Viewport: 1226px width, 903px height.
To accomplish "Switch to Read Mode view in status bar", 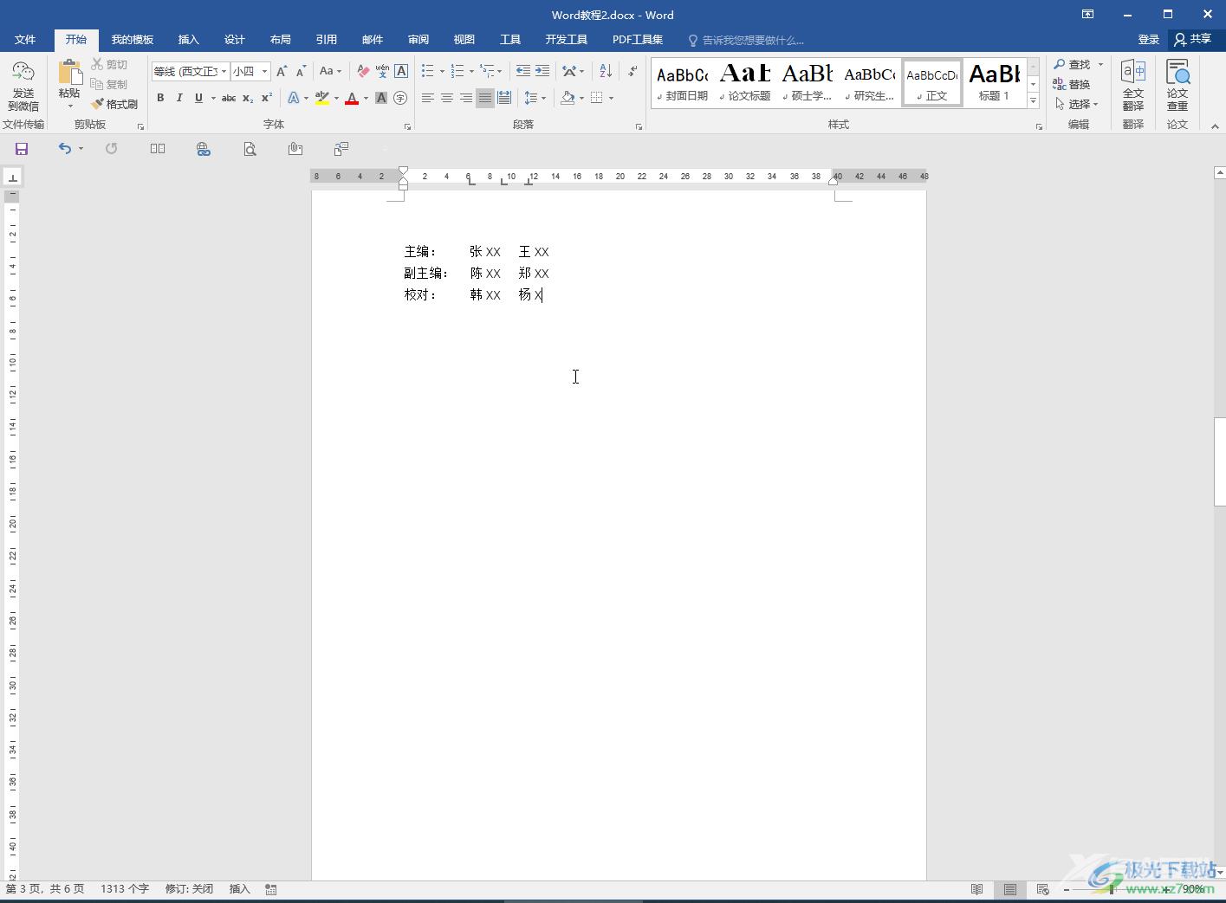I will click(977, 889).
